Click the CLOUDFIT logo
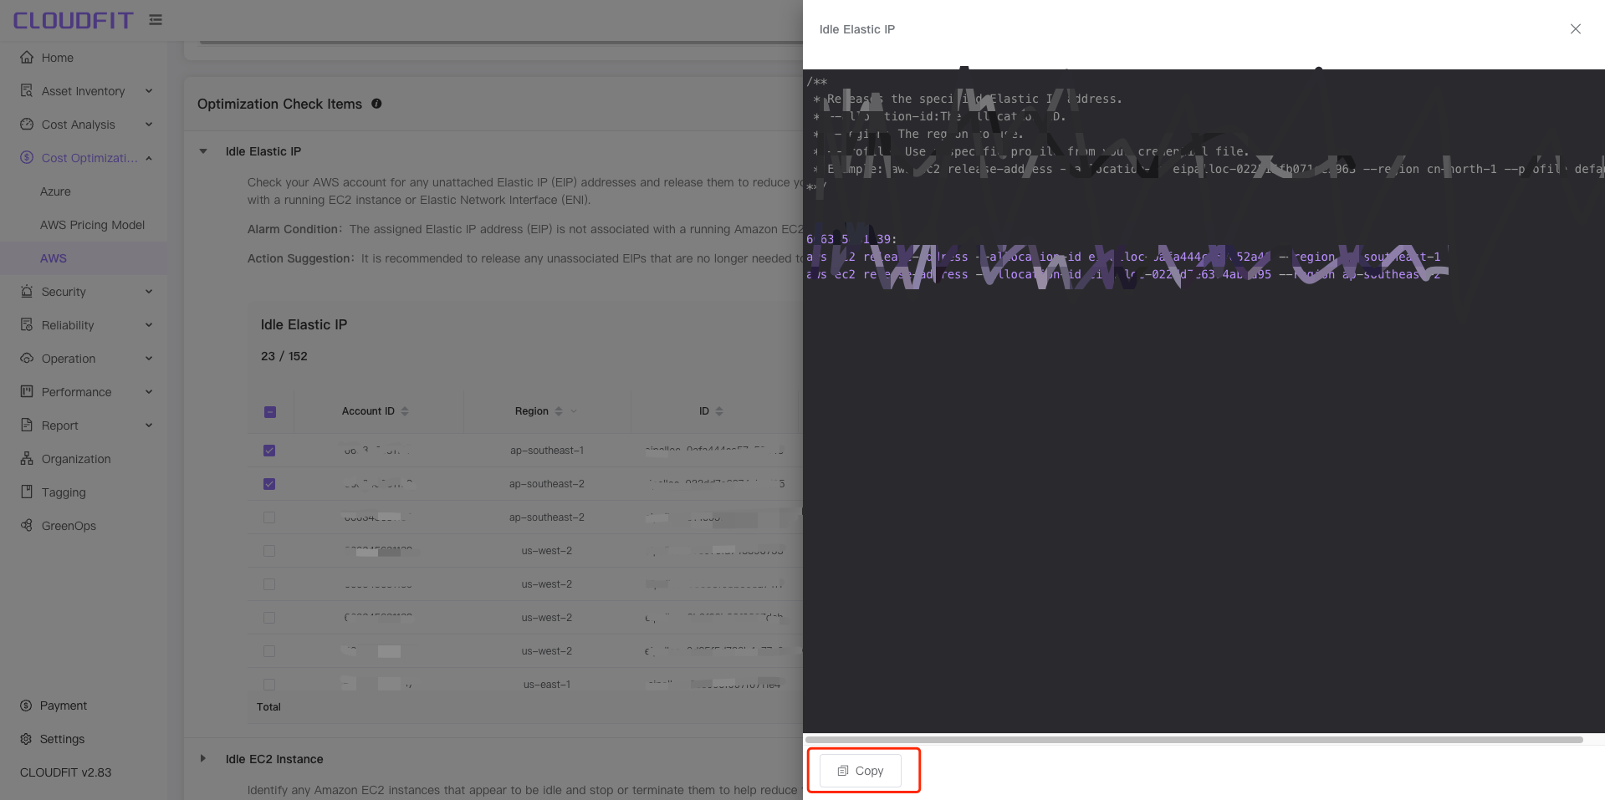The image size is (1605, 800). pyautogui.click(x=73, y=20)
